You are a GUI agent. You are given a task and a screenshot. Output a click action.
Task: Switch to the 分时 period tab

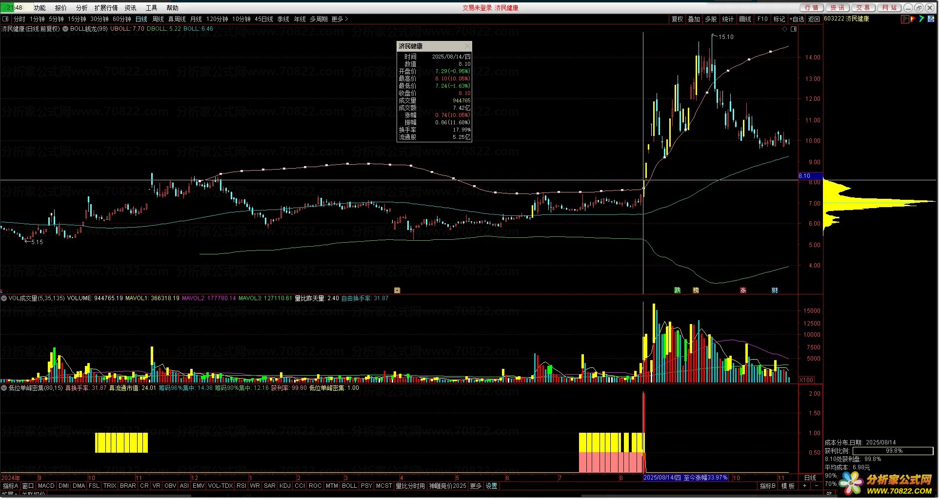coord(20,19)
